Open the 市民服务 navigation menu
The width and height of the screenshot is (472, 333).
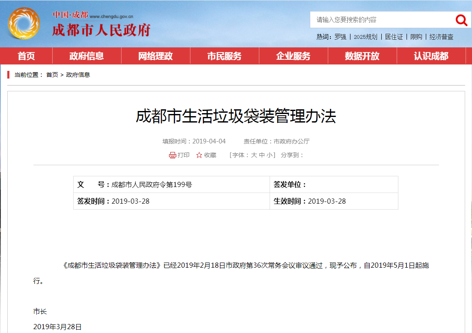[x=224, y=56]
